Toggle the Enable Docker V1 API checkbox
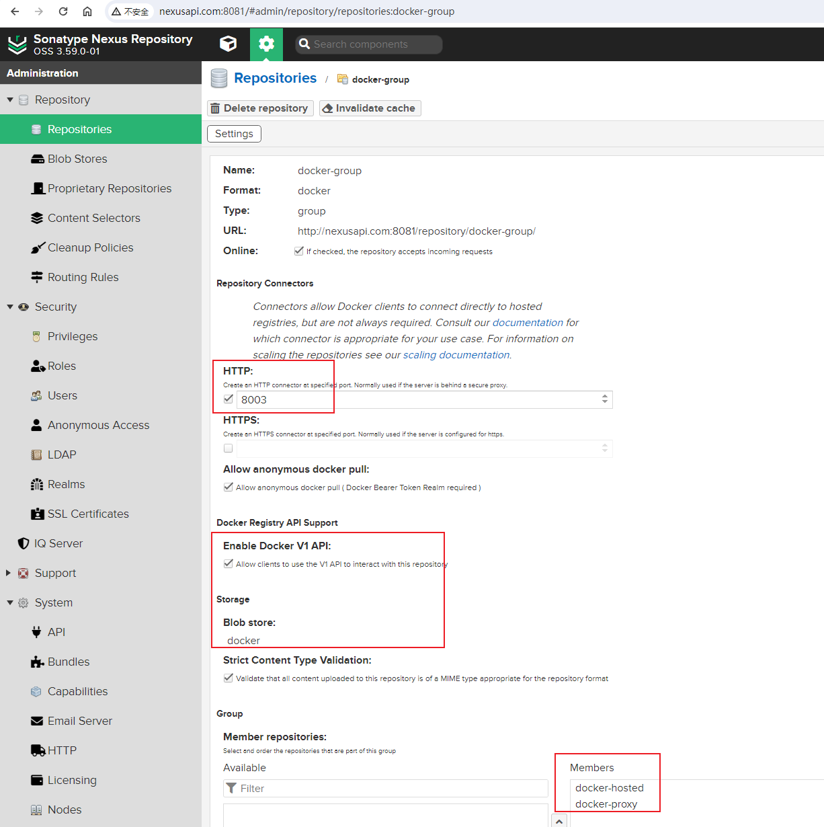The height and width of the screenshot is (827, 824). pyautogui.click(x=229, y=563)
